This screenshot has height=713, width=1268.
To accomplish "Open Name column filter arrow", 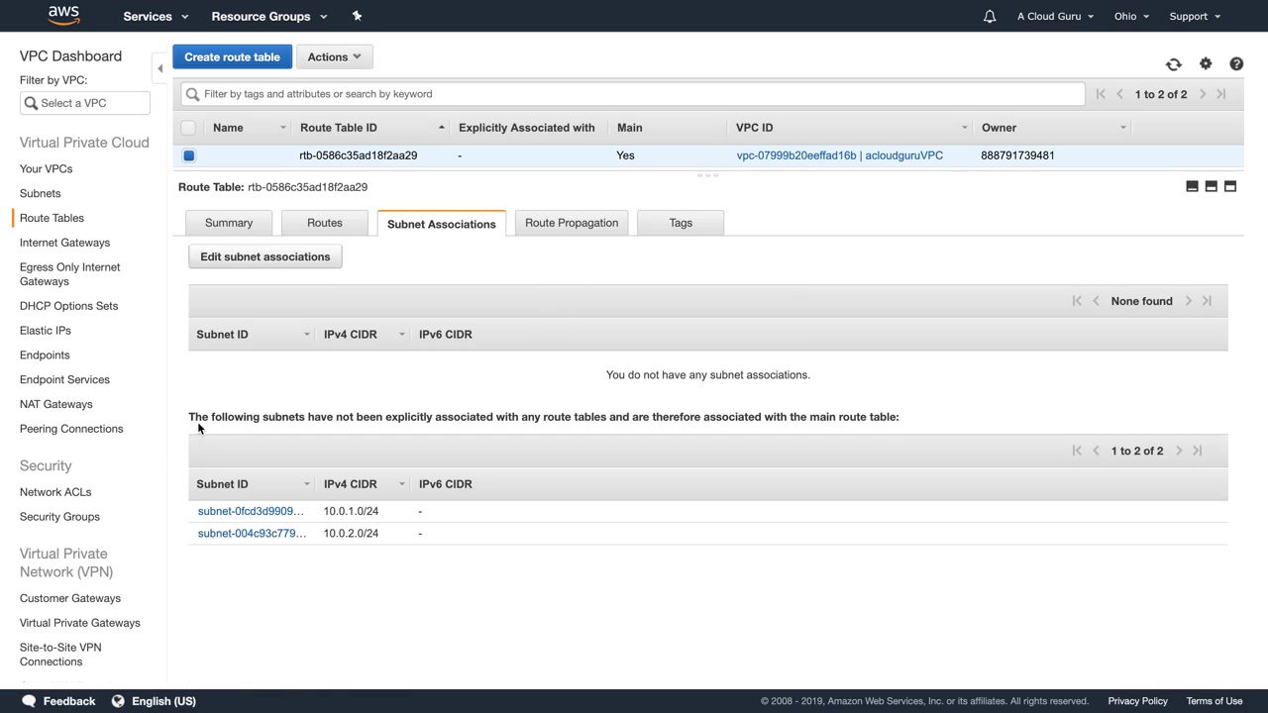I will click(x=282, y=128).
